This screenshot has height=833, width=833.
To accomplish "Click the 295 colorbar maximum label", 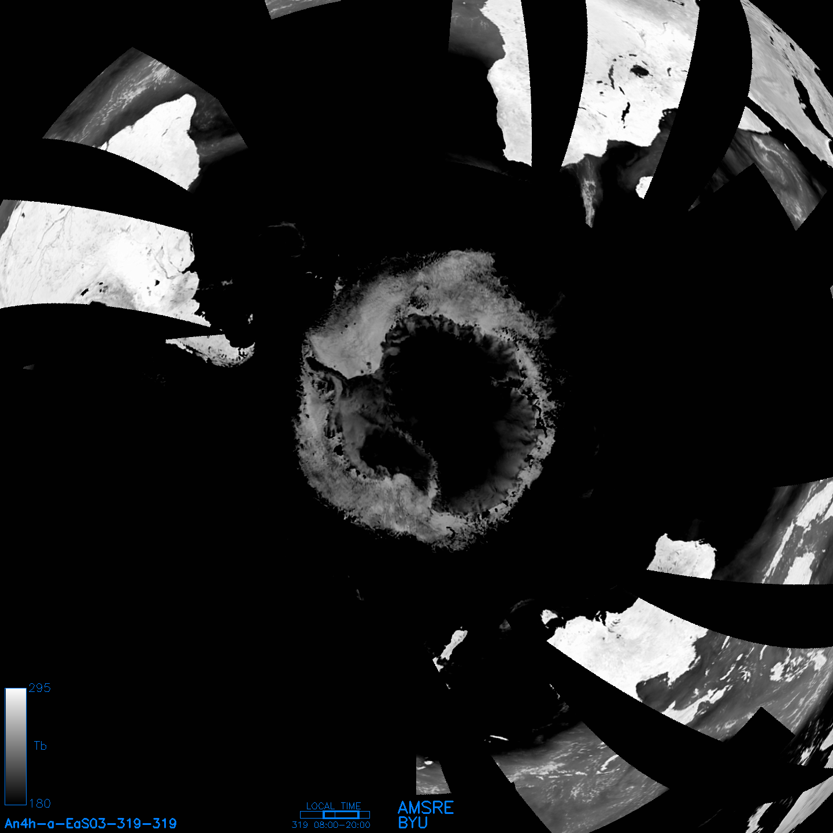I will [x=39, y=688].
